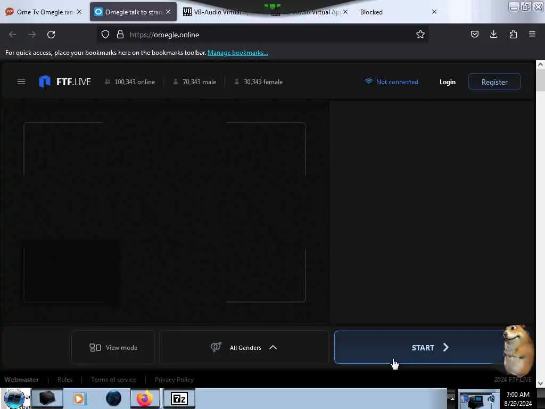Open the media player taskbar icon

pos(79,398)
